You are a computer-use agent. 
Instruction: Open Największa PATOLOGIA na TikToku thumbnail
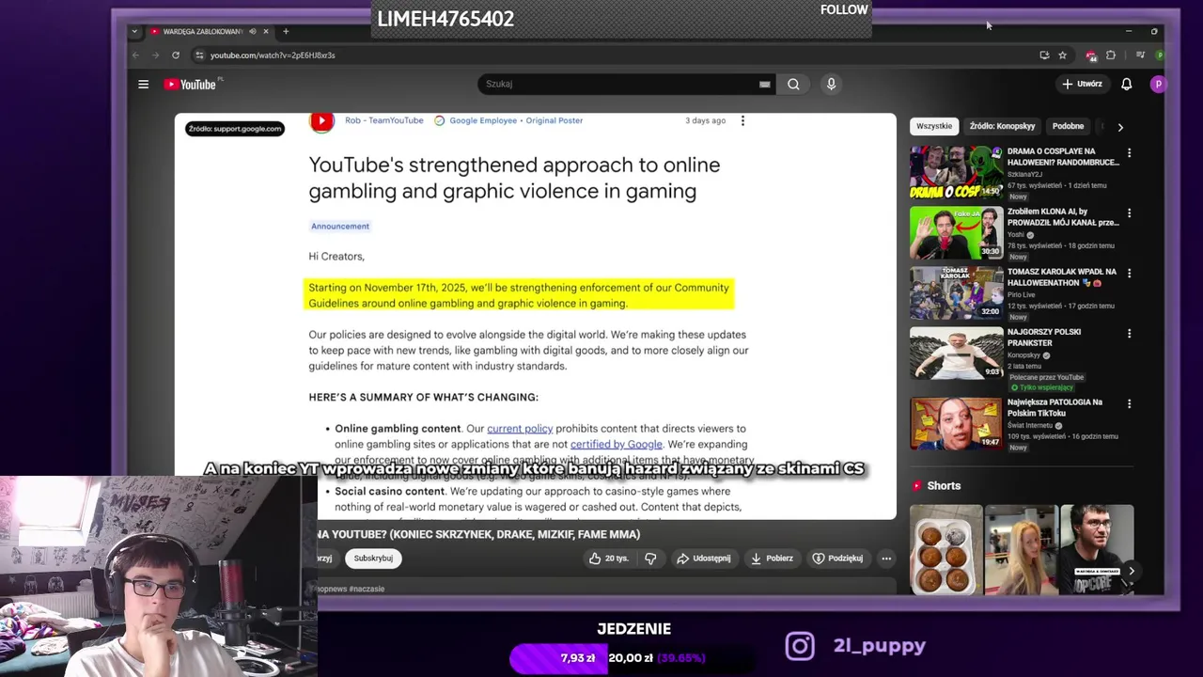(x=956, y=423)
